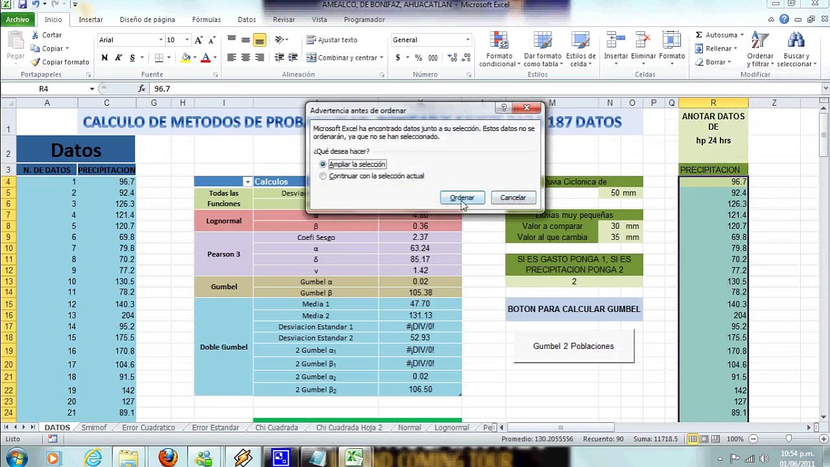This screenshot has height=467, width=830.
Task: Open the Lognormal sheet tab
Action: pyautogui.click(x=452, y=428)
